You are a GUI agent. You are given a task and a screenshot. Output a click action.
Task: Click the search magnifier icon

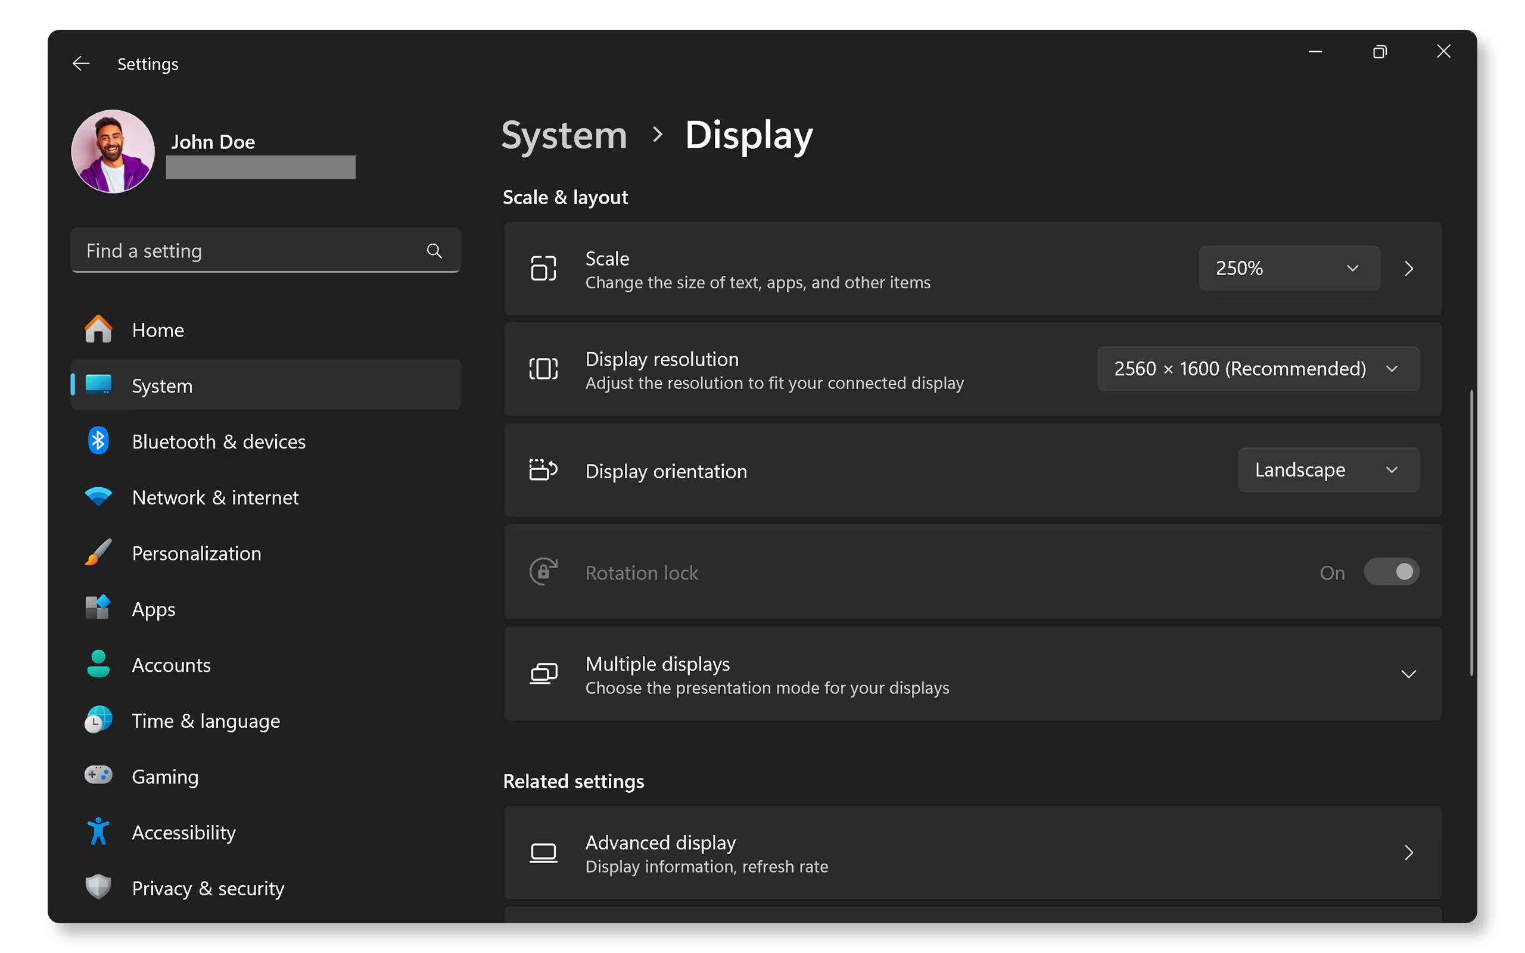point(434,251)
